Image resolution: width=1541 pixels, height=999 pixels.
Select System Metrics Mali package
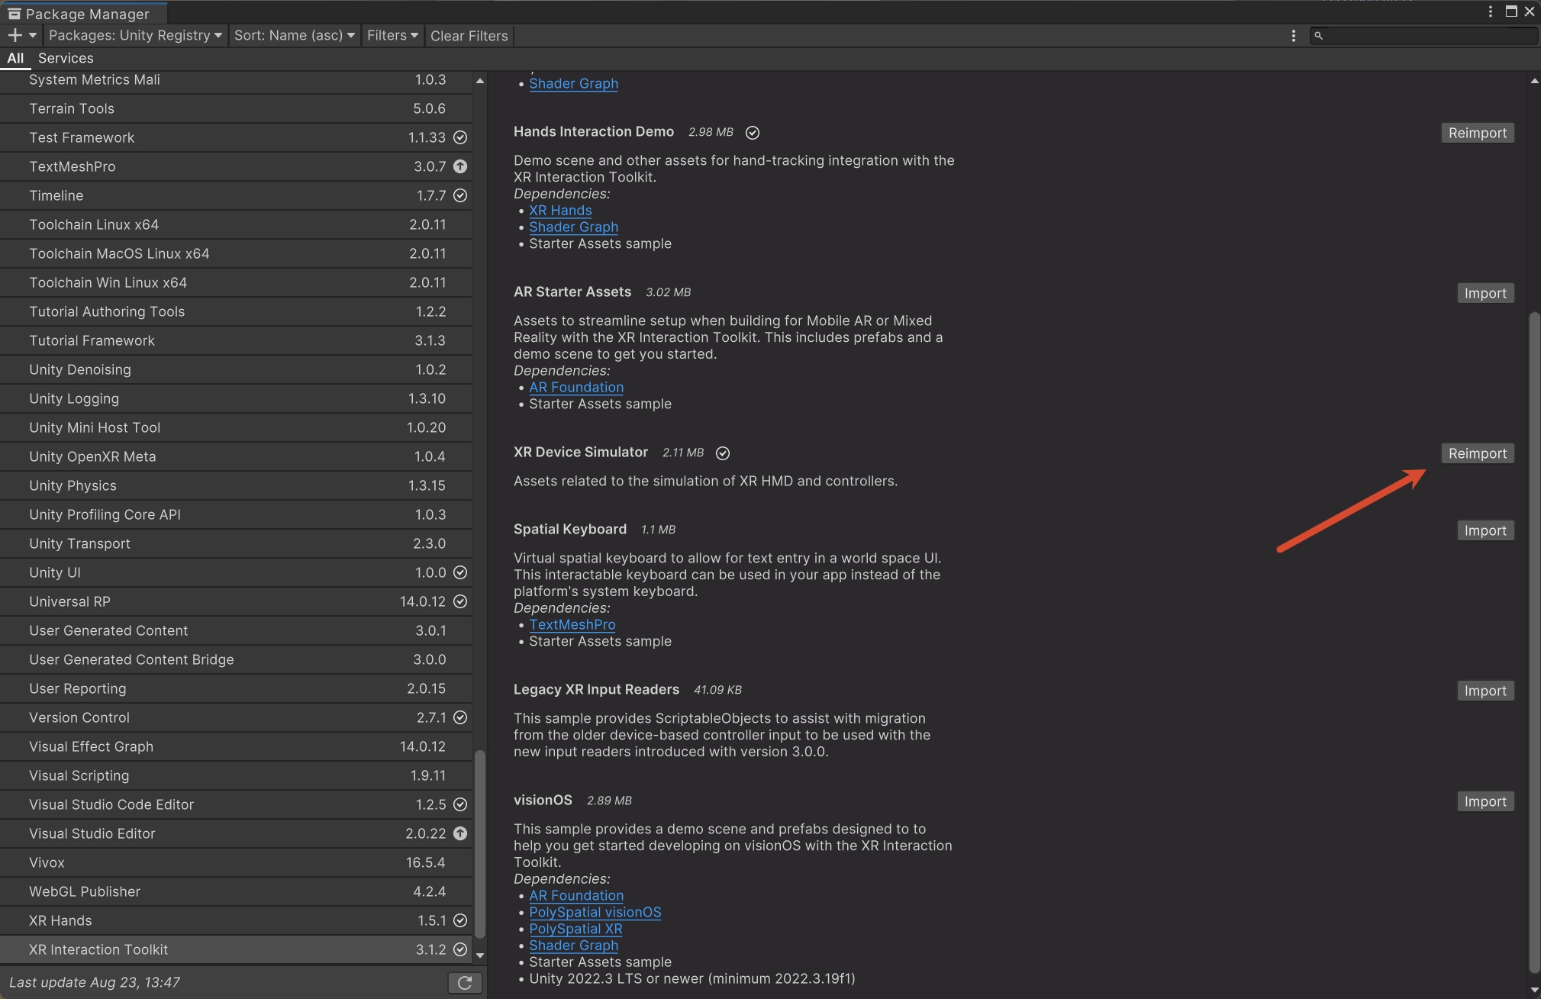236,79
